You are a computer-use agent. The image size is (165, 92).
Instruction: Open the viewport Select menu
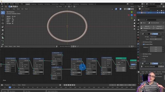click(x=18, y=9)
